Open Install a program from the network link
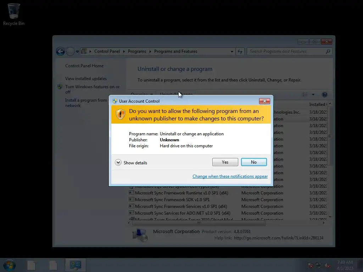363x272 pixels. 86,103
